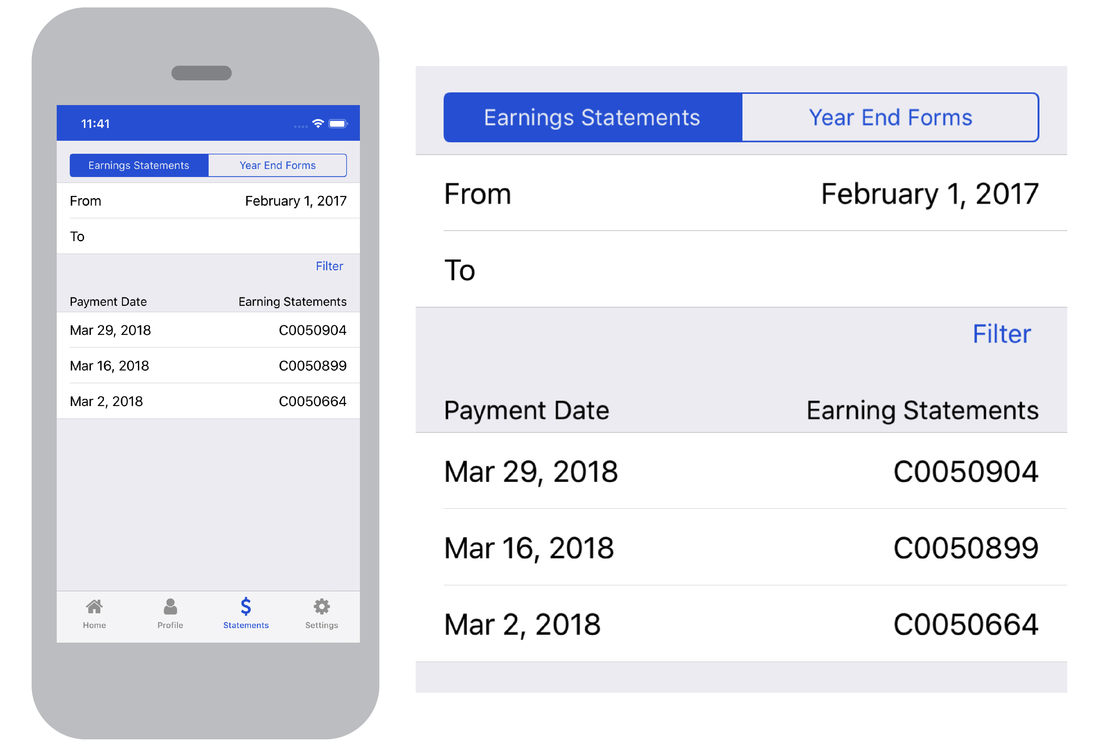
Task: Set the To date in enlarged view
Action: (x=741, y=269)
